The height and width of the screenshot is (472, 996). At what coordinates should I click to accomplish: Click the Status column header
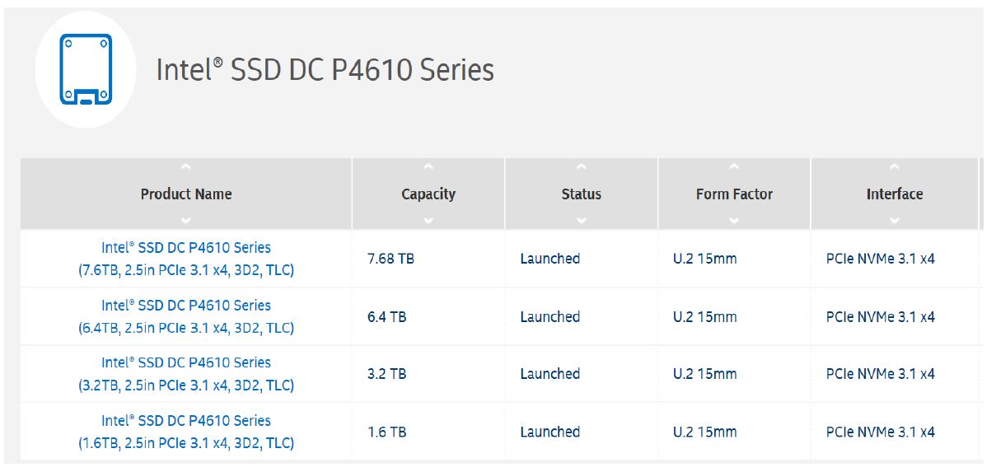pyautogui.click(x=581, y=194)
